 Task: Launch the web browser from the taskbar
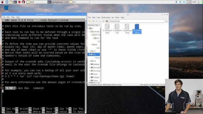pos(7,2)
